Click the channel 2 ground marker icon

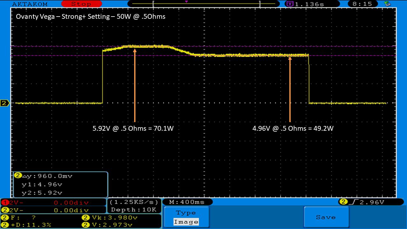pyautogui.click(x=4, y=103)
